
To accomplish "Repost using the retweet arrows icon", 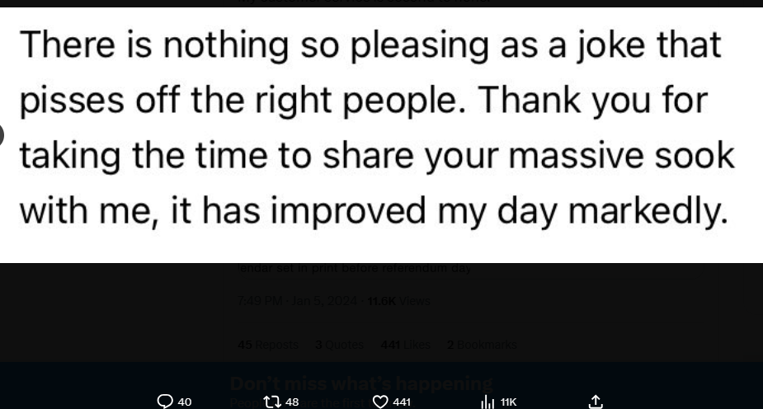I will (271, 402).
